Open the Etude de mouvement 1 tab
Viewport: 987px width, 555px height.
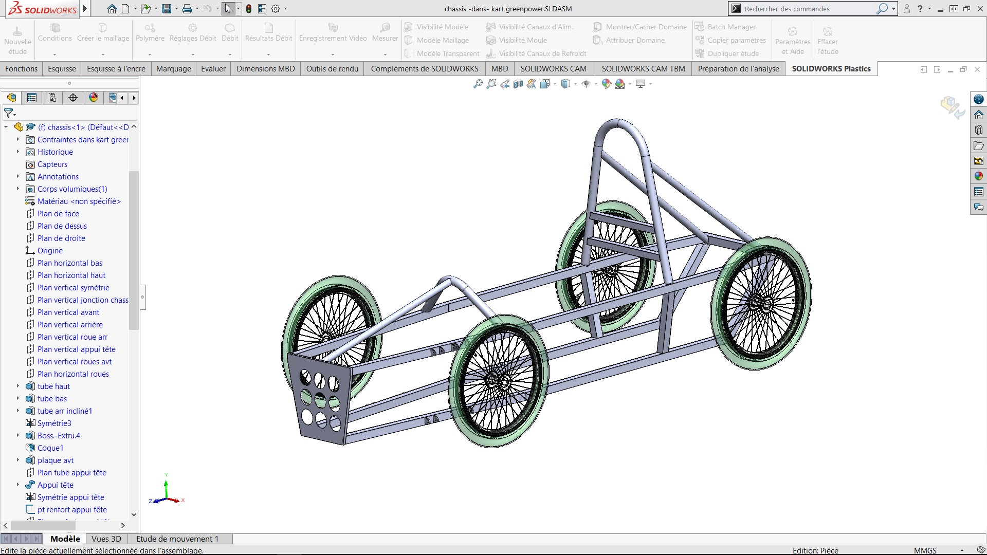coord(177,539)
